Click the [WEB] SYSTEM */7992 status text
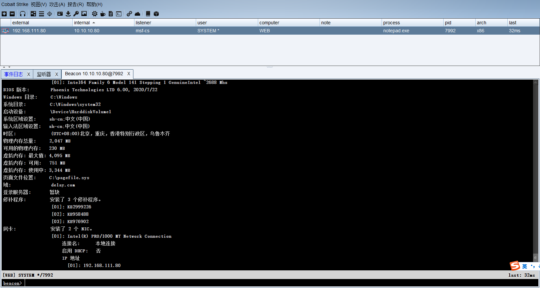This screenshot has width=540, height=288. tap(28, 275)
